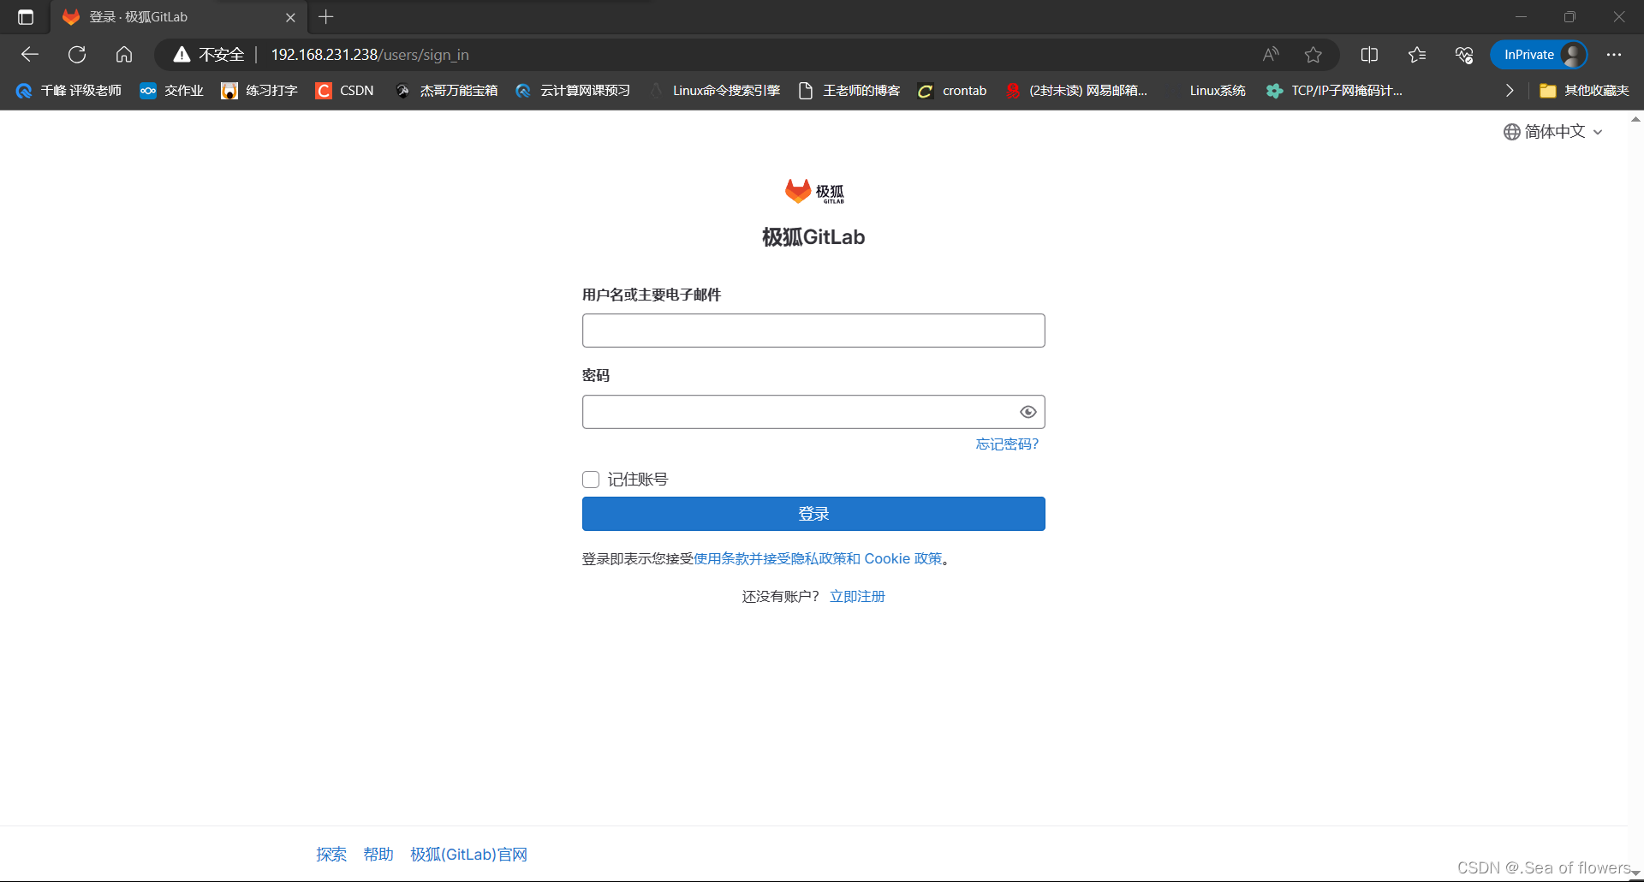This screenshot has width=1644, height=882.
Task: Expand bookmarks bar overflow chevron
Action: click(x=1510, y=91)
